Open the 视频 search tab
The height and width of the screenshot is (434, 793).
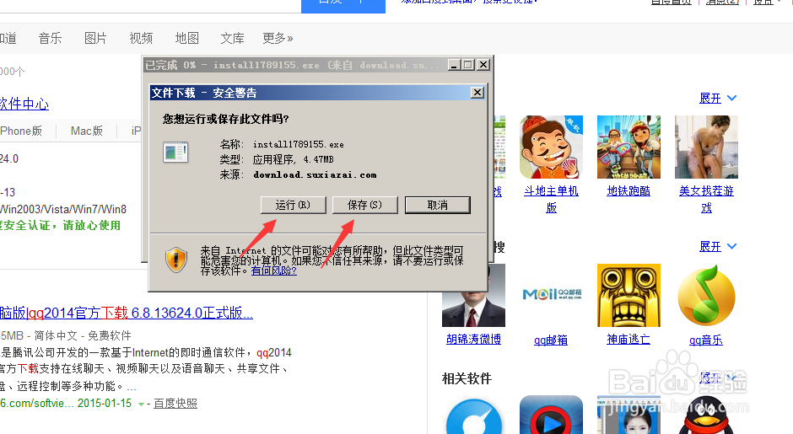[x=141, y=39]
